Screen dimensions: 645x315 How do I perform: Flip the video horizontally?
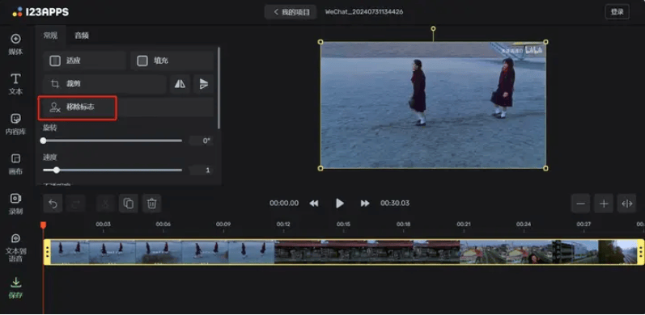pos(180,84)
